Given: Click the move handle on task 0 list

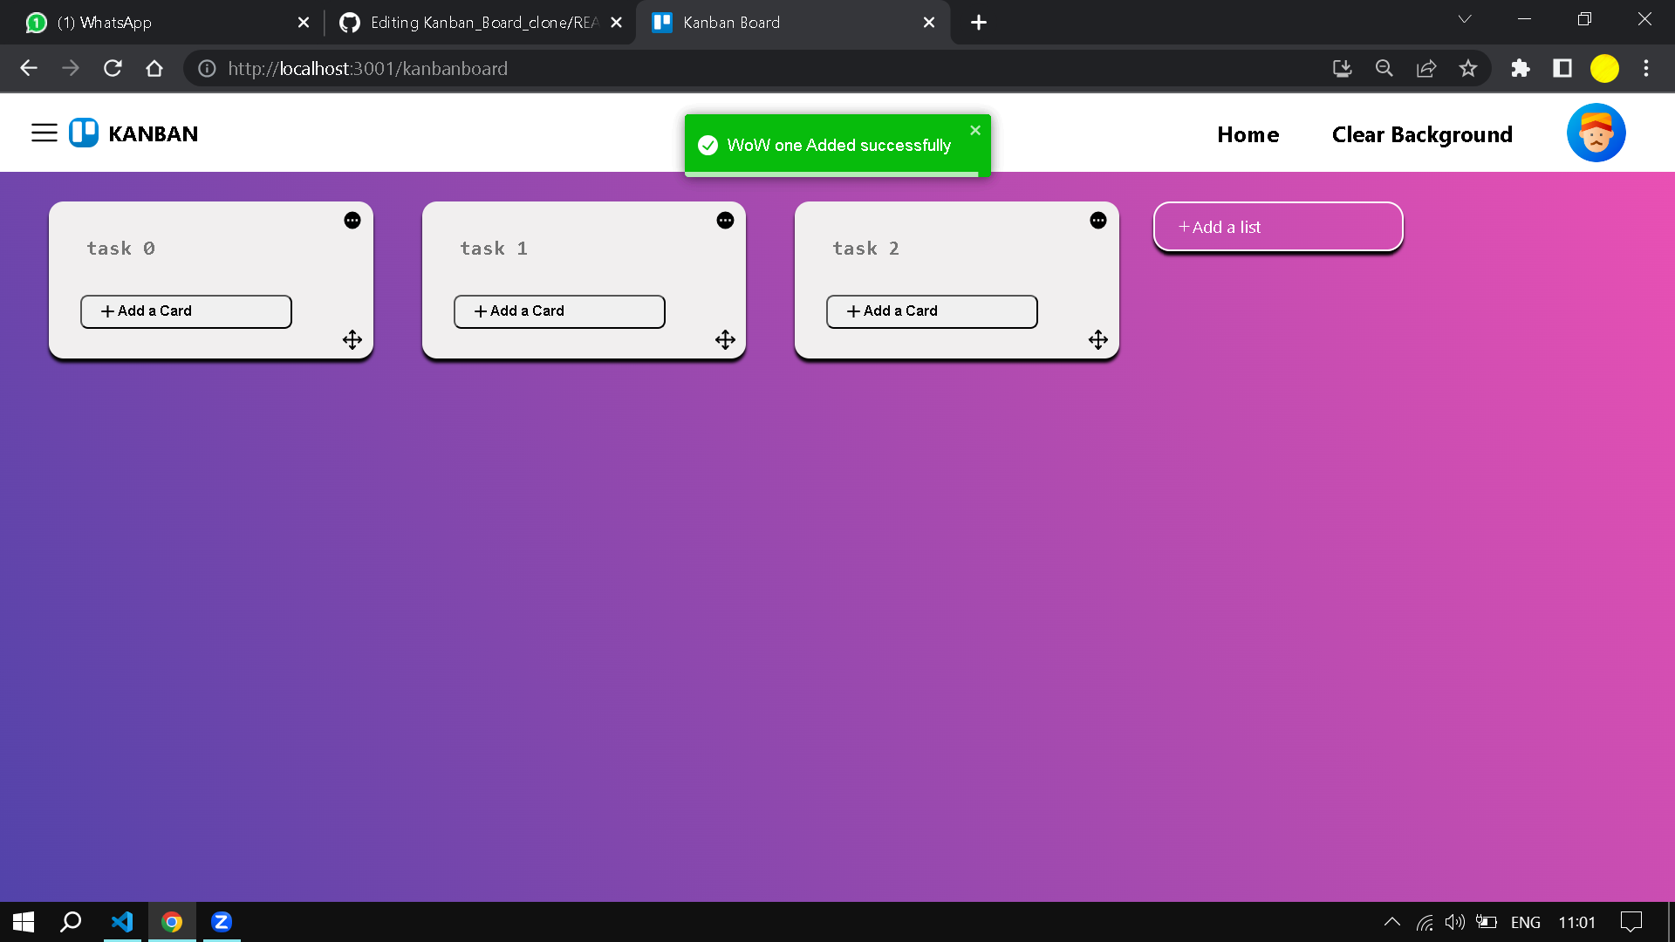Looking at the screenshot, I should click(352, 339).
